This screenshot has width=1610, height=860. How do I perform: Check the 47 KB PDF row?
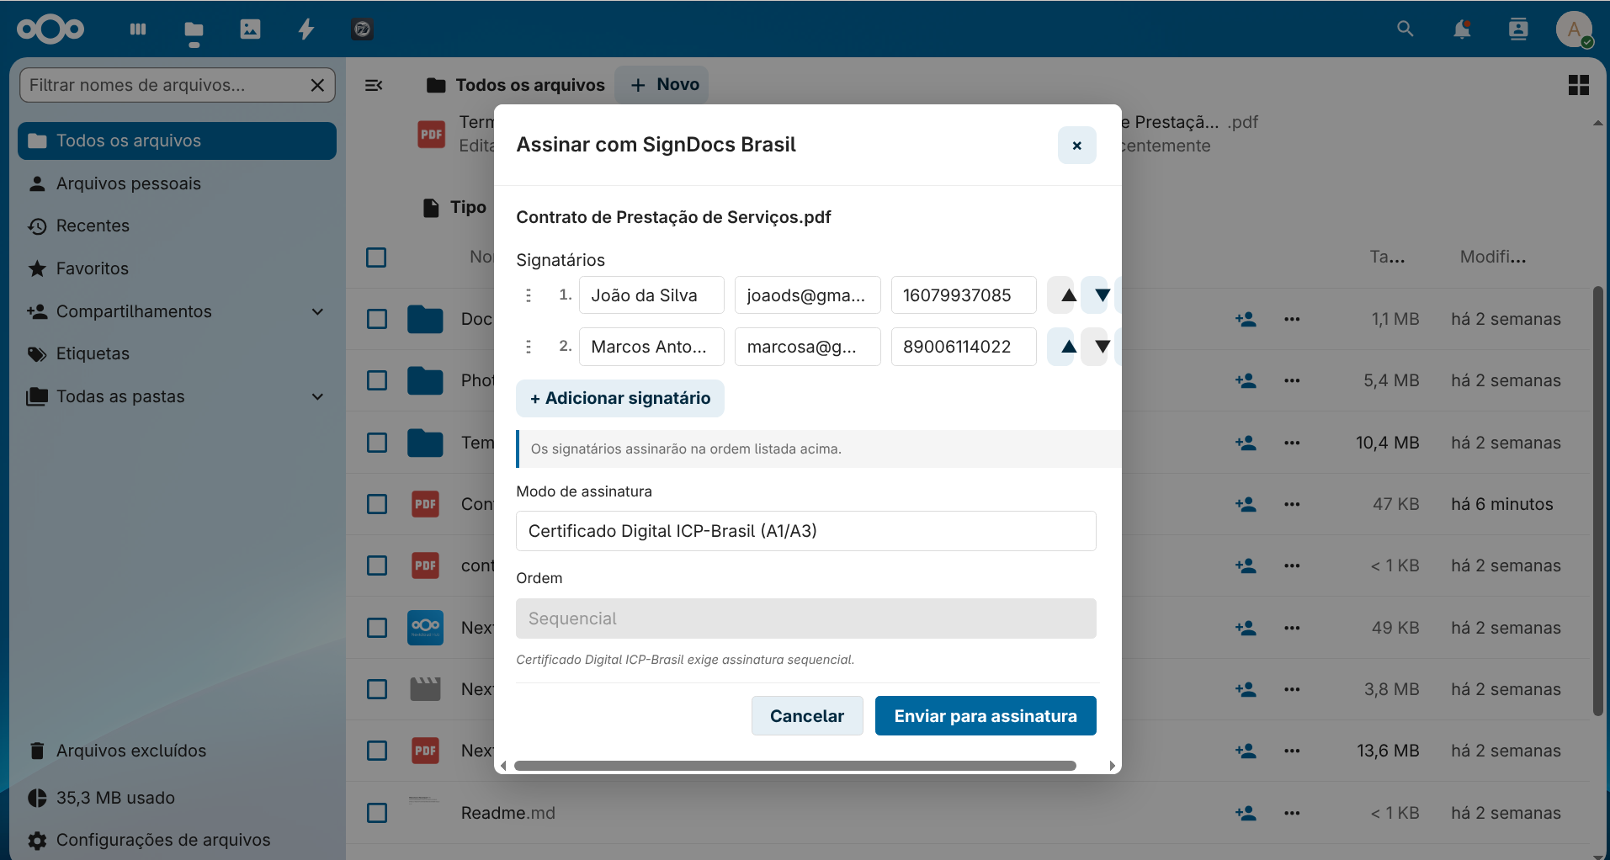pyautogui.click(x=377, y=504)
